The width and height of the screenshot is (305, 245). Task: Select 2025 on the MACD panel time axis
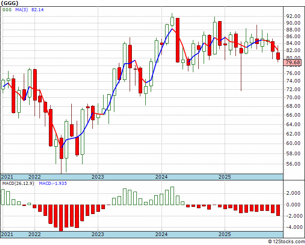tap(225, 234)
